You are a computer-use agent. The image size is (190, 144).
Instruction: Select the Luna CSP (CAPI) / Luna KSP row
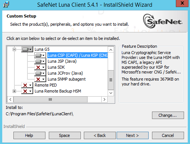[x=77, y=55]
